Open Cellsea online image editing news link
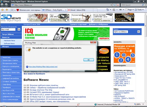The image size is (147, 107). (47, 88)
